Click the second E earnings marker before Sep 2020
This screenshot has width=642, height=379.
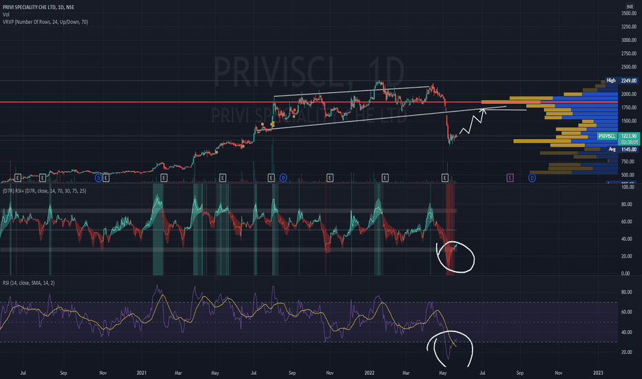(x=43, y=178)
